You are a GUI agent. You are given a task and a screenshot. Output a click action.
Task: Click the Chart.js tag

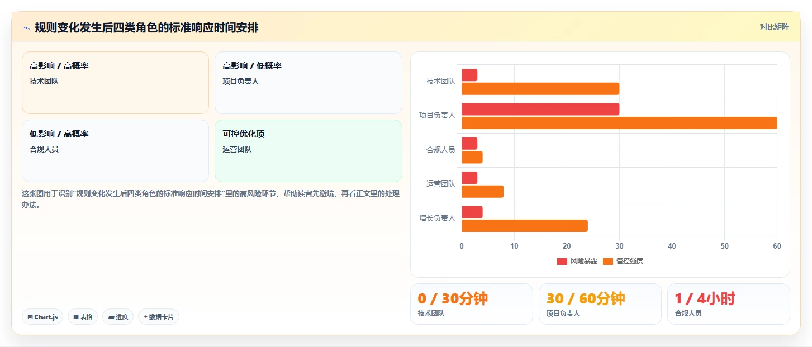pyautogui.click(x=42, y=317)
